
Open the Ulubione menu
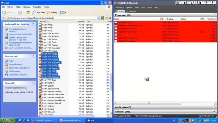pyautogui.click(x=27, y=7)
